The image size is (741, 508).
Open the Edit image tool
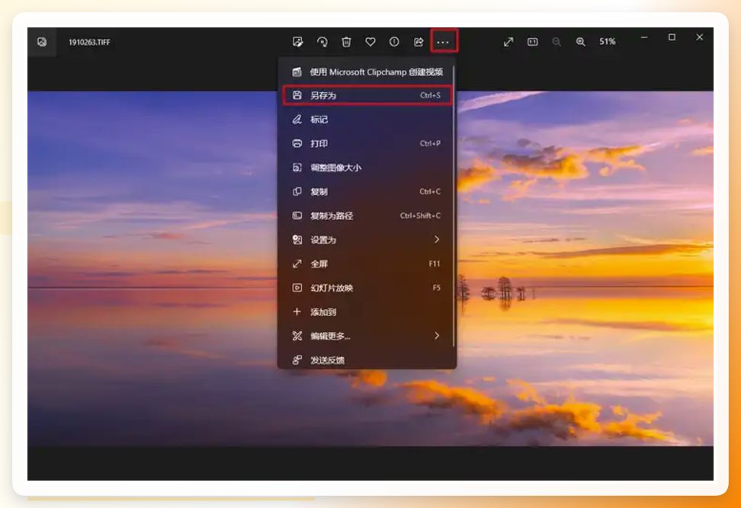298,42
